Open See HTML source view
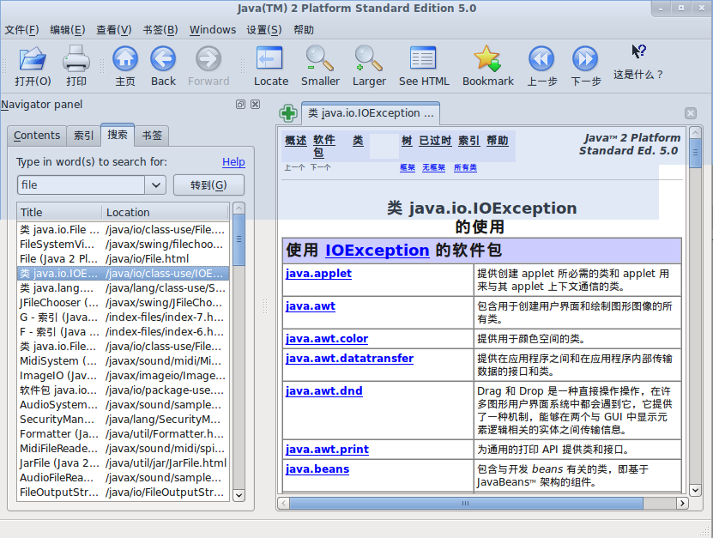713x538 pixels. coord(424,59)
